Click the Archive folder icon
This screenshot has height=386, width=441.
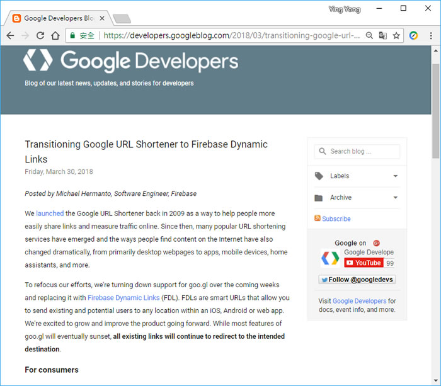[x=319, y=198]
